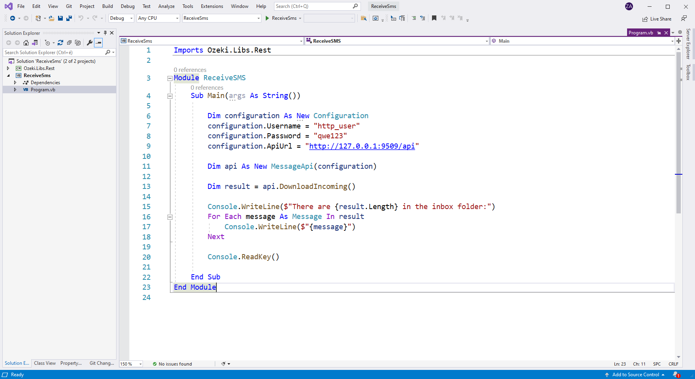Click the Navigate Backward arrow icon
695x379 pixels.
coord(13,18)
